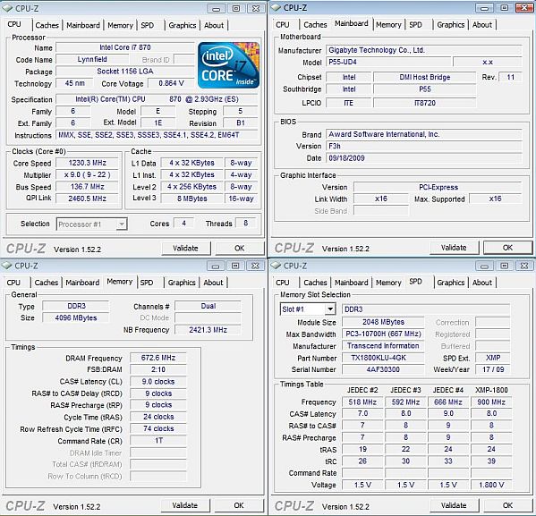Click the Command Rate value 1T
The height and width of the screenshot is (516, 536).
157,441
